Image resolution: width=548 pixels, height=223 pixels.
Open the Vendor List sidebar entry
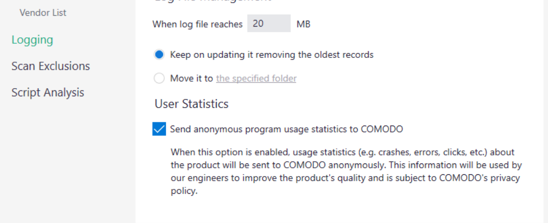[43, 12]
